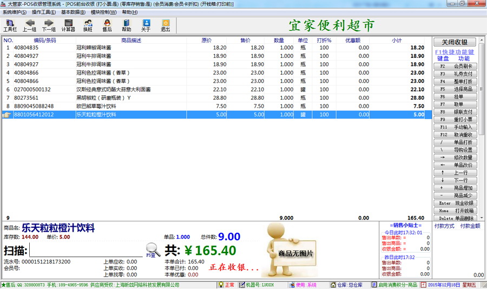Click the 商品减少 button
The height and width of the screenshot is (289, 487).
455,195
